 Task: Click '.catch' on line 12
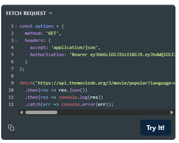[32, 104]
